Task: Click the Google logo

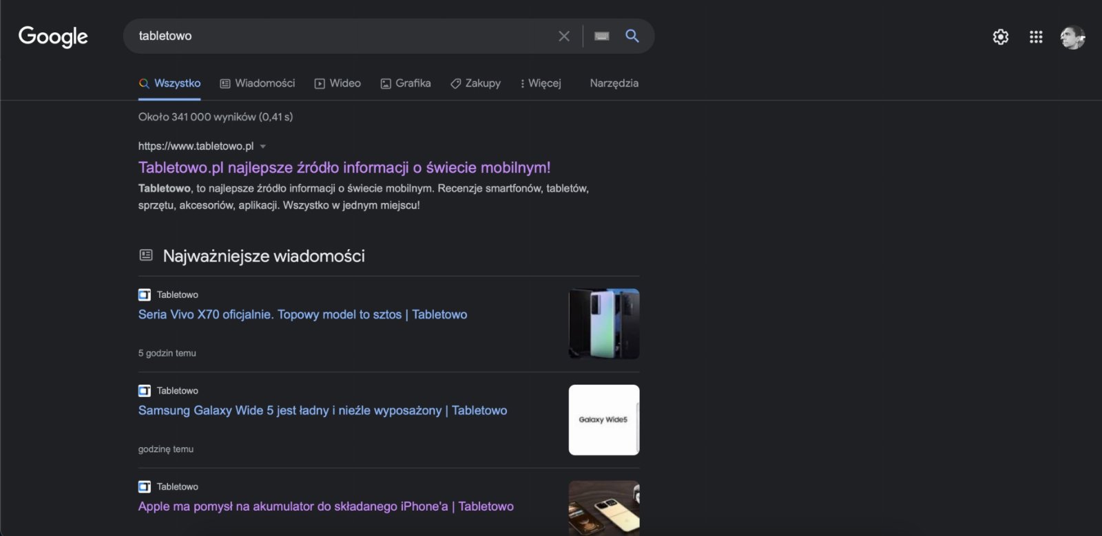Action: [x=53, y=36]
